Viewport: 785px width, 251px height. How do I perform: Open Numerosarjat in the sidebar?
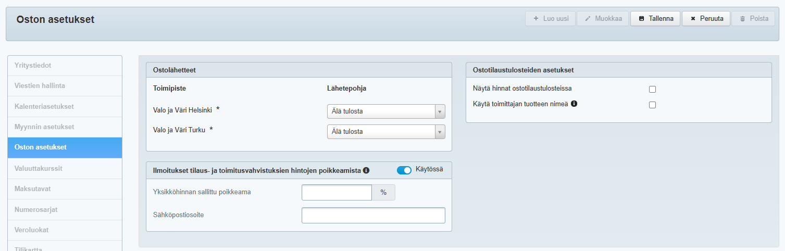tap(65, 209)
